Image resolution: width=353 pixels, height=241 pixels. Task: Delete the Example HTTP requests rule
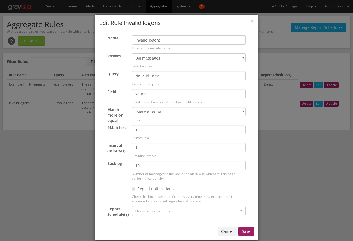point(306,85)
